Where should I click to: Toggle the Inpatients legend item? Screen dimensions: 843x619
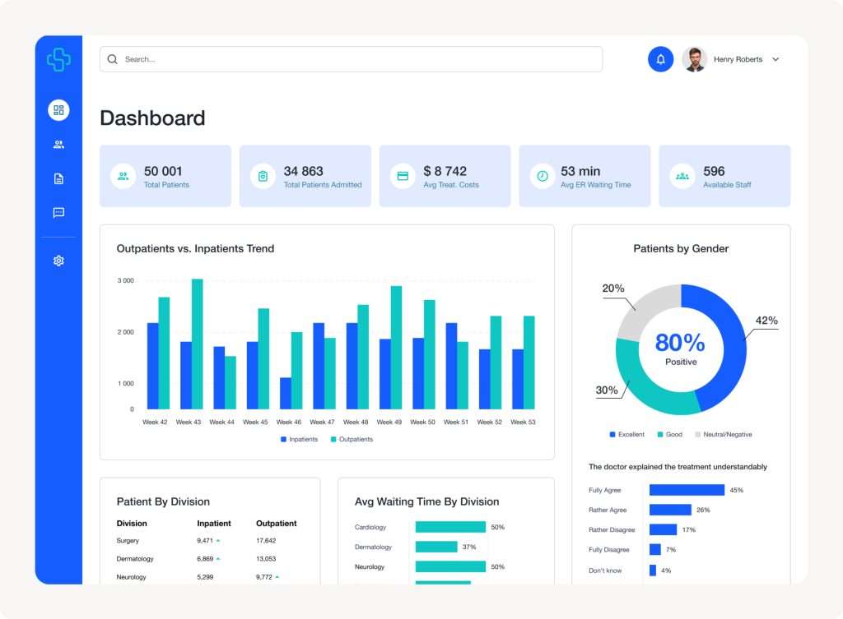click(299, 440)
